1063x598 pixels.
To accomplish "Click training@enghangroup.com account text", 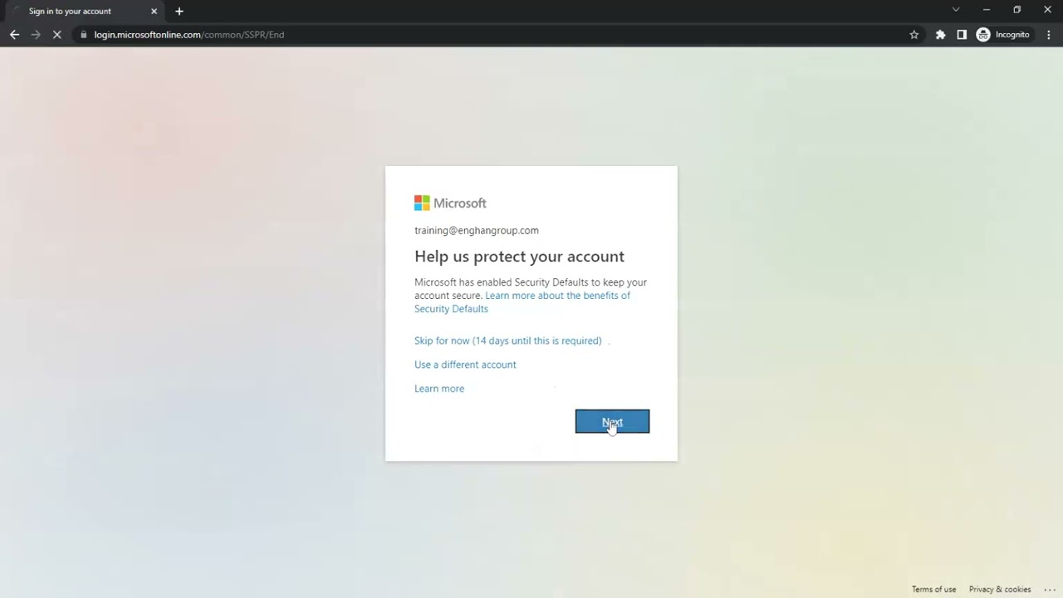I will coord(477,231).
